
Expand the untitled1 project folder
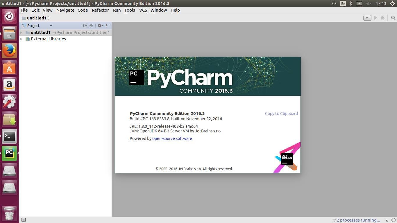[x=21, y=33]
